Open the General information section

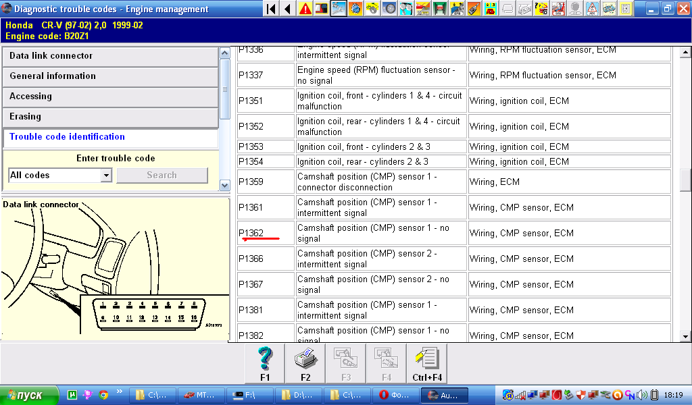110,76
